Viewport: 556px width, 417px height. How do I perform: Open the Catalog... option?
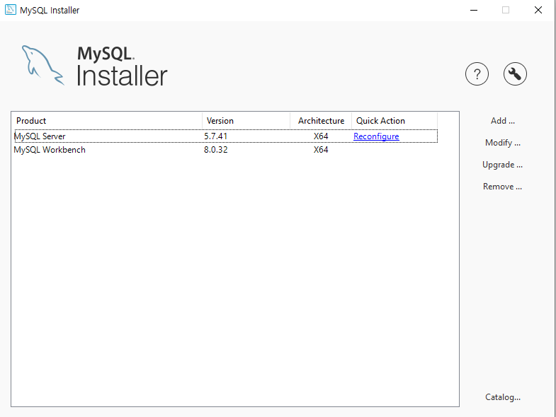(502, 397)
